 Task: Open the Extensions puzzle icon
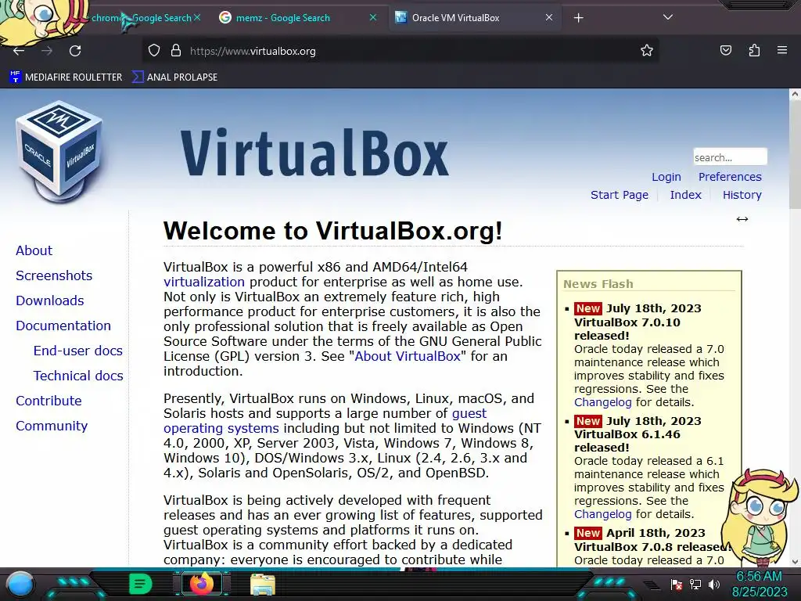754,50
